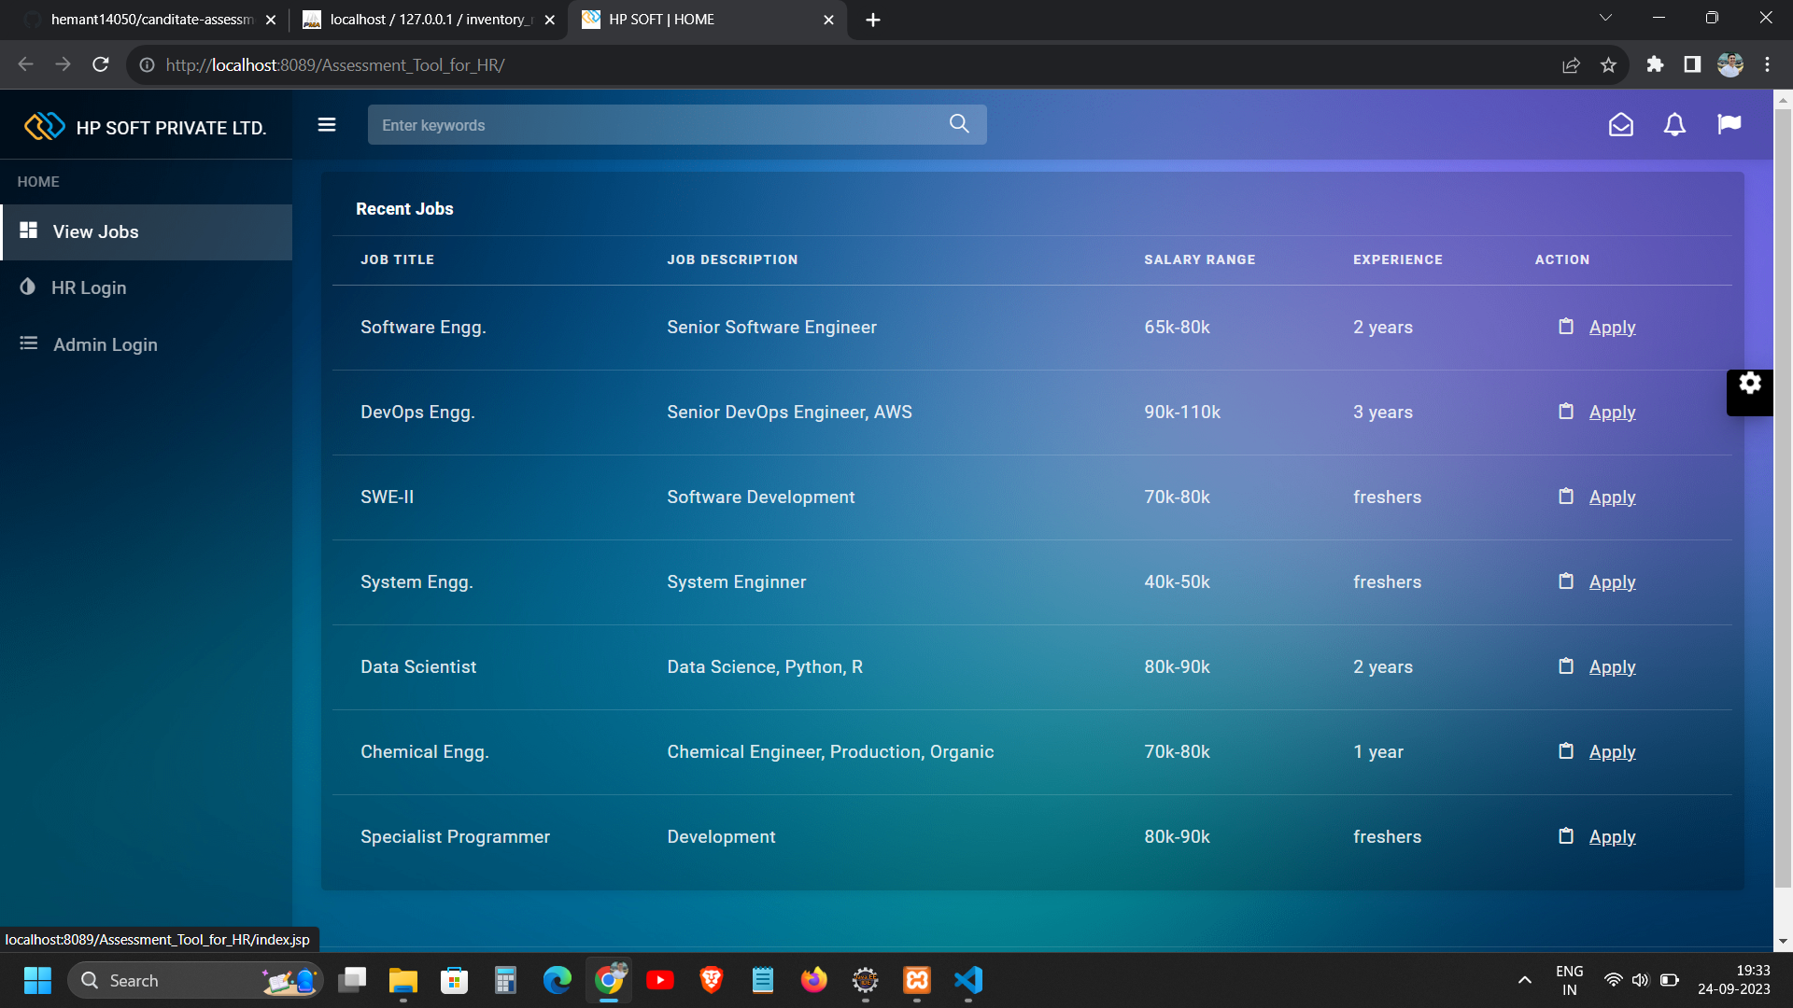Click clipboard icon in Data Scientist row
Viewport: 1793px width, 1008px height.
pos(1566,666)
